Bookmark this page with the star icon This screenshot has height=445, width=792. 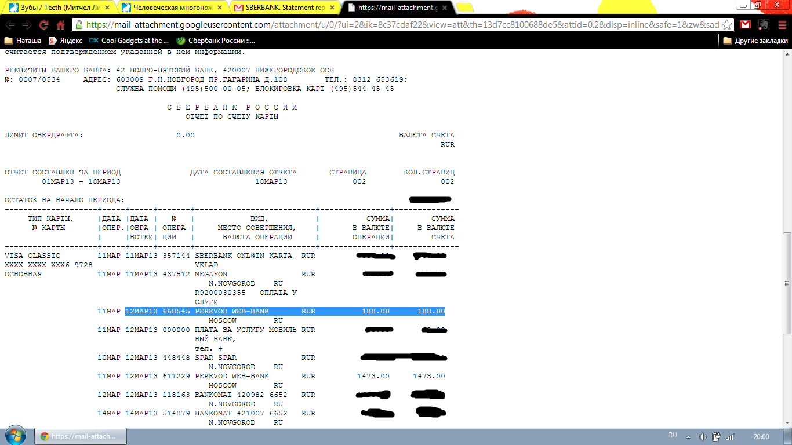[x=726, y=25]
